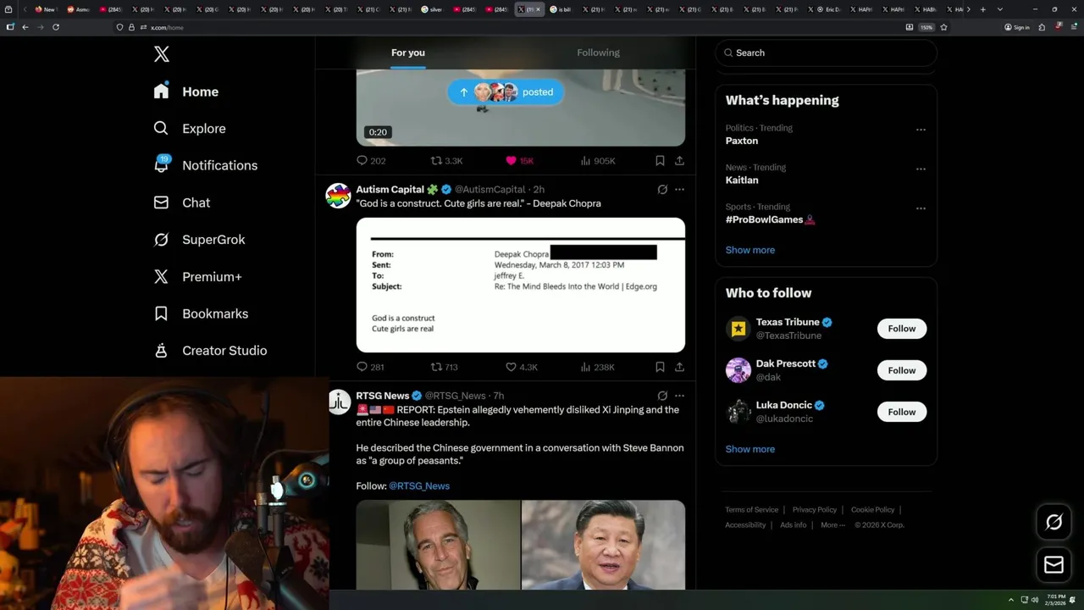Expand the More footer menu

pyautogui.click(x=832, y=525)
